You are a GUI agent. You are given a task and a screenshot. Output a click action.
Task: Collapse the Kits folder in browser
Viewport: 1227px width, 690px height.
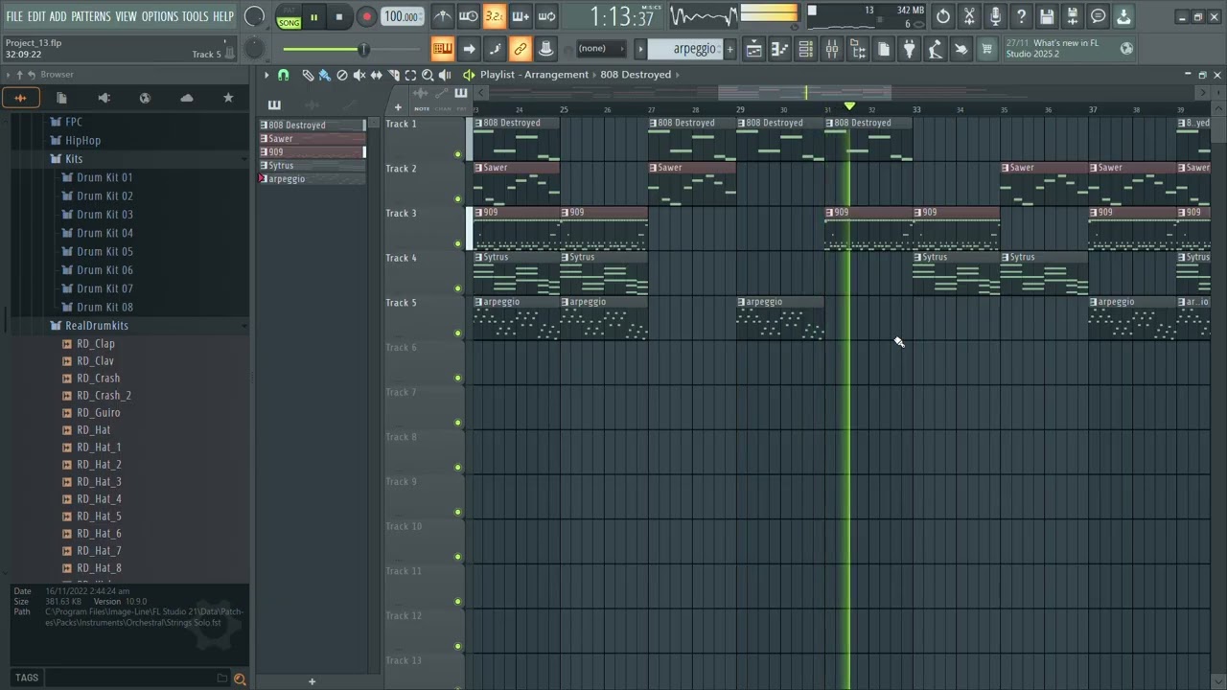pyautogui.click(x=74, y=159)
